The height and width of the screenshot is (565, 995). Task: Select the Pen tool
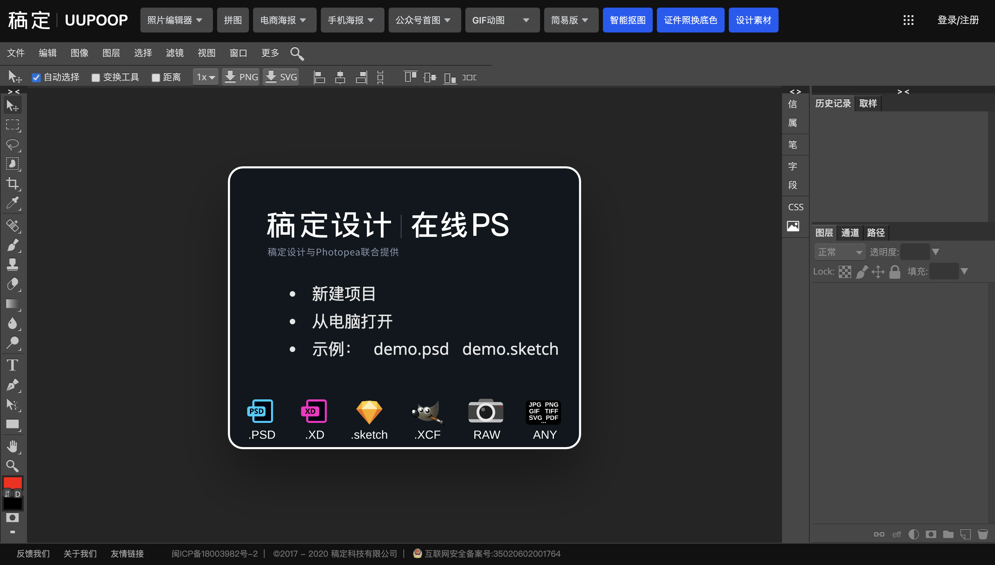12,385
